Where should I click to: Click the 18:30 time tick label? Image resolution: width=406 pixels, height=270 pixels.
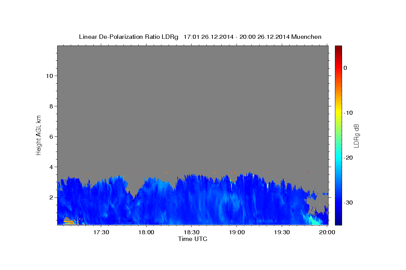pos(191,233)
